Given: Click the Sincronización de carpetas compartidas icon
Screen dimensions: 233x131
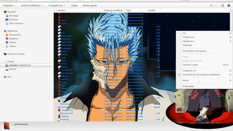Looking at the screenshot, I should [179, 75].
